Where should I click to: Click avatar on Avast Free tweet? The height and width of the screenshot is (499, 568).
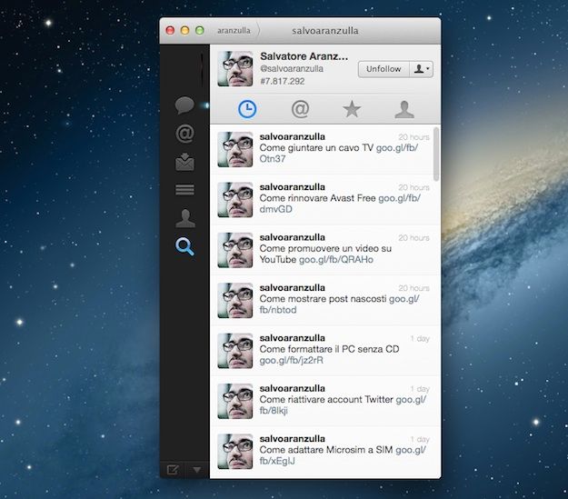pyautogui.click(x=235, y=200)
